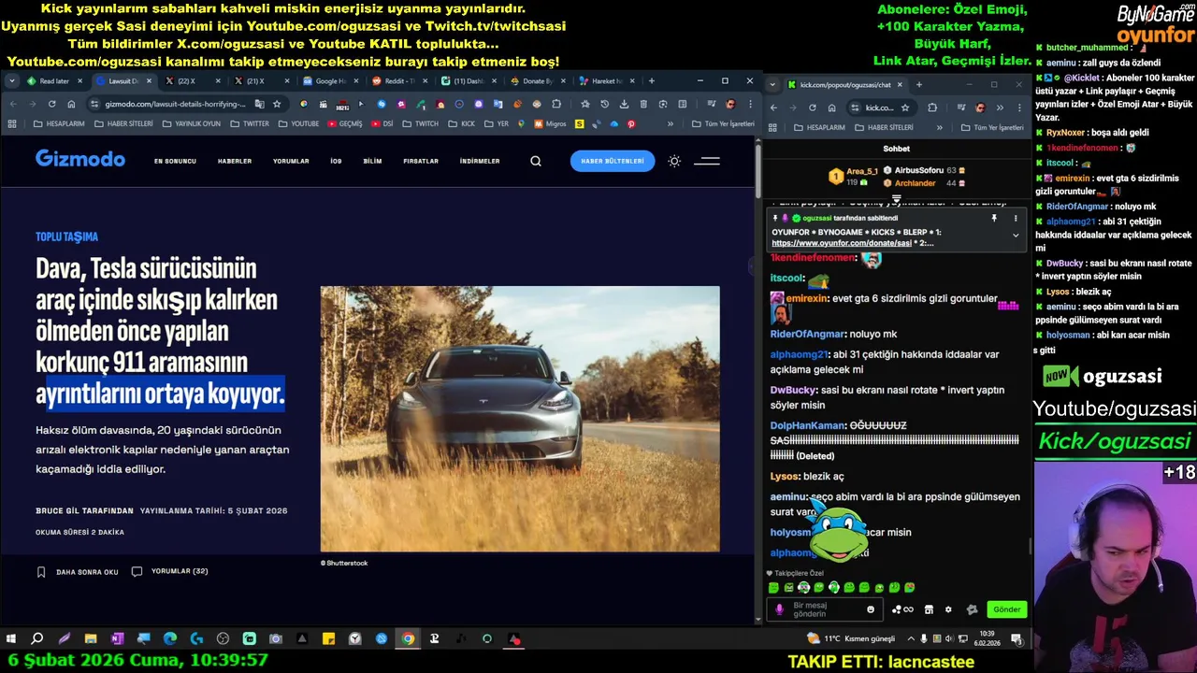Click the Tesla article image
The width and height of the screenshot is (1197, 673).
520,419
